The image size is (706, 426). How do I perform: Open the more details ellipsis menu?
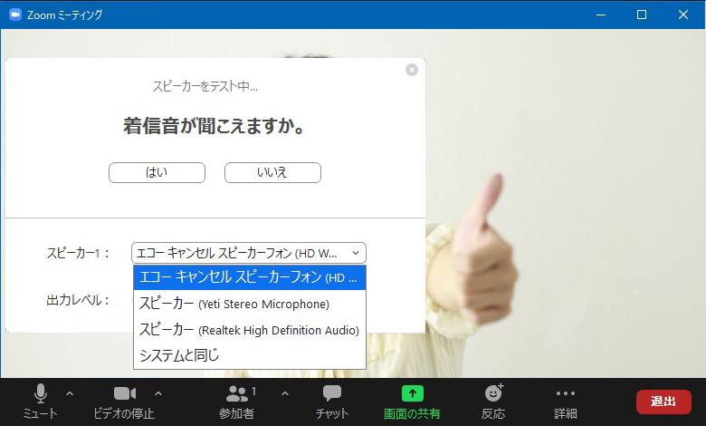[566, 401]
